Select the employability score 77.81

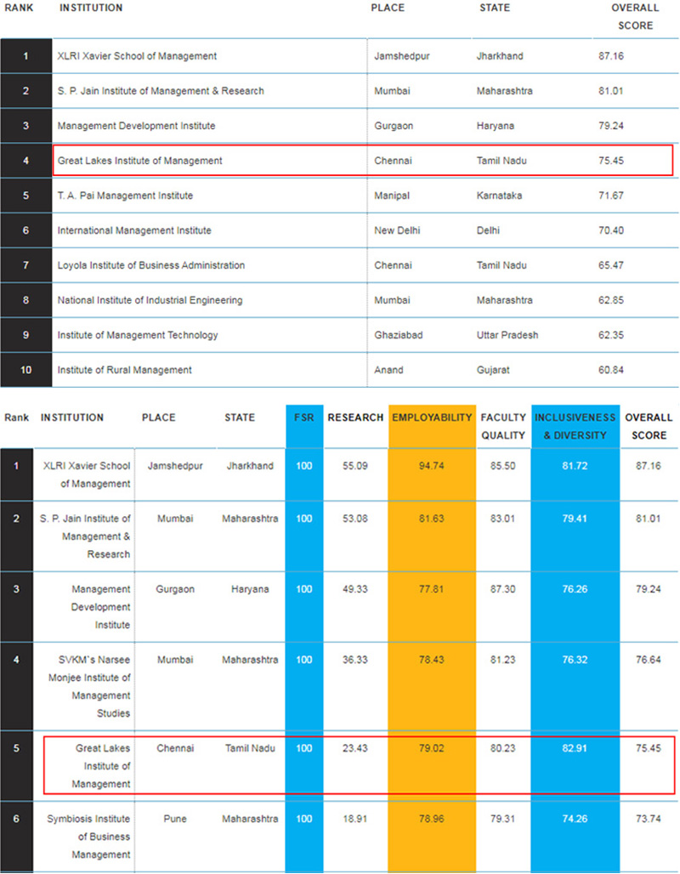coord(432,589)
